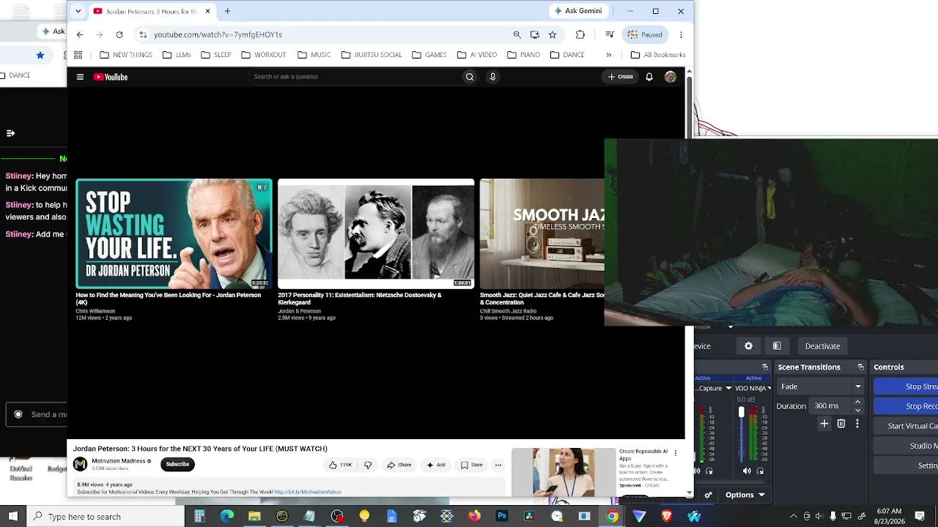
Task: Toggle monitoring headphones for VDO NINJA
Action: [x=760, y=471]
